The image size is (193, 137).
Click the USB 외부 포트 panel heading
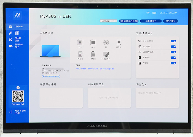96,84
